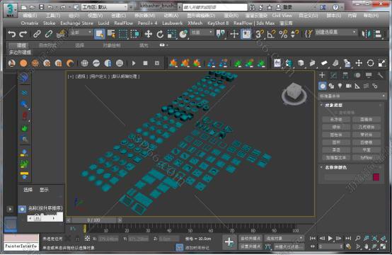Open the KeyShot 8 menu

218,23
